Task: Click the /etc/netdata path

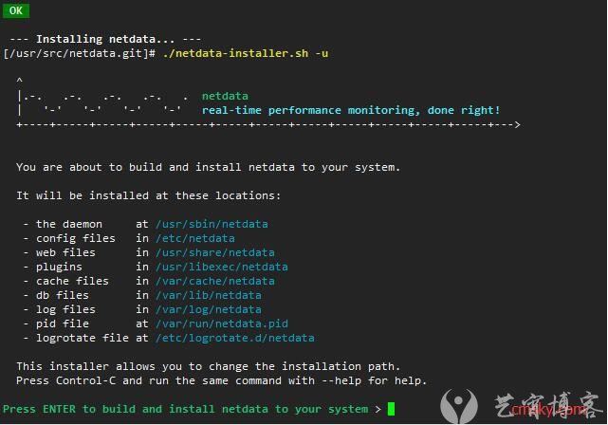Action: click(x=195, y=238)
